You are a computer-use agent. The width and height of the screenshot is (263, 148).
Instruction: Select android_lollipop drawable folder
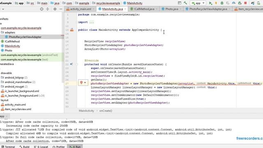pos(14,78)
